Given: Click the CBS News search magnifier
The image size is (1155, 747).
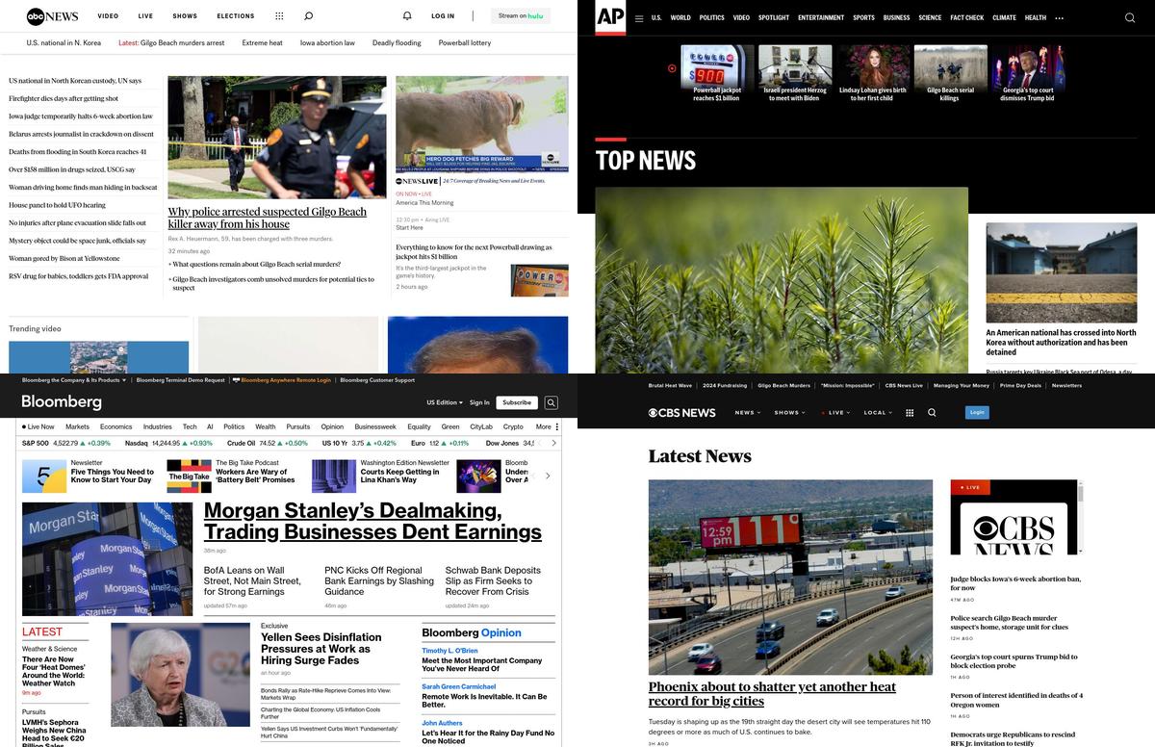Looking at the screenshot, I should [x=932, y=412].
